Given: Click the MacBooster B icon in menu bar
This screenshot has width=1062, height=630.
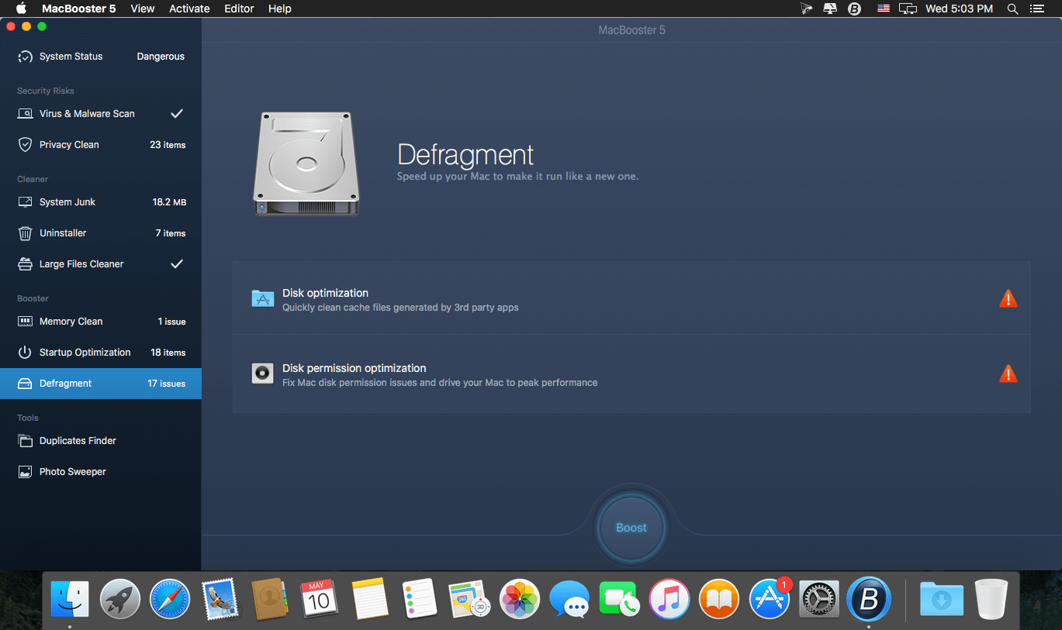Looking at the screenshot, I should (x=855, y=9).
